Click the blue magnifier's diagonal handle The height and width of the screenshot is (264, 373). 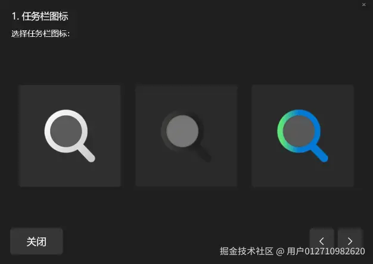point(319,153)
